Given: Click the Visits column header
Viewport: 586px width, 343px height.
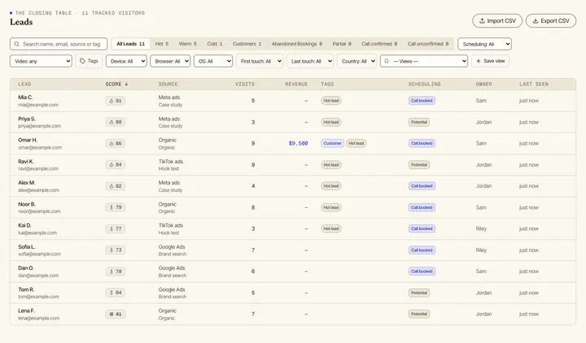Looking at the screenshot, I should click(245, 85).
